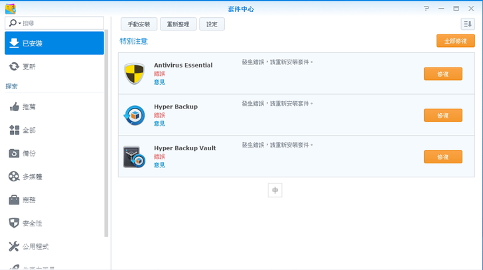
Task: Open the 安全性 (Security) category
Action: point(54,223)
